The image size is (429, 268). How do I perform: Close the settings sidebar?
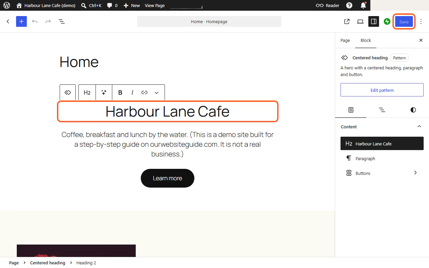pos(421,40)
